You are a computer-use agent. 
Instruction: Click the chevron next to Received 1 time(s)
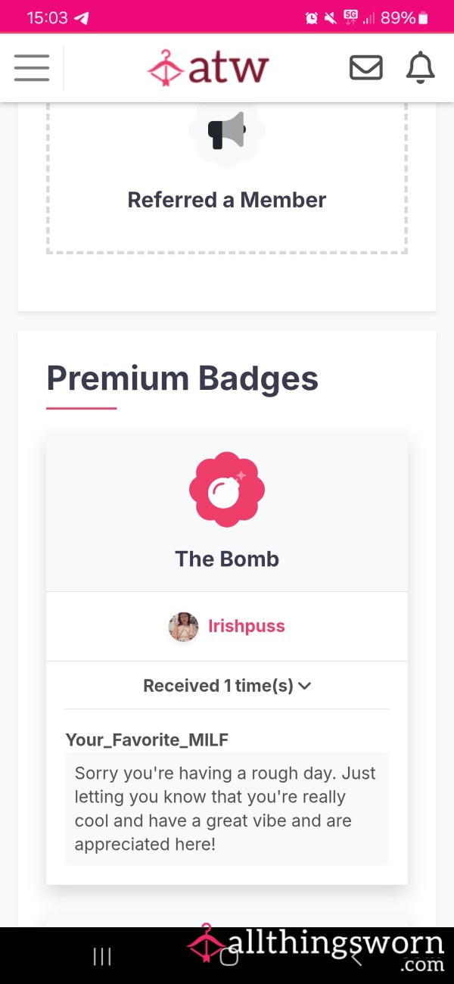[x=305, y=687]
